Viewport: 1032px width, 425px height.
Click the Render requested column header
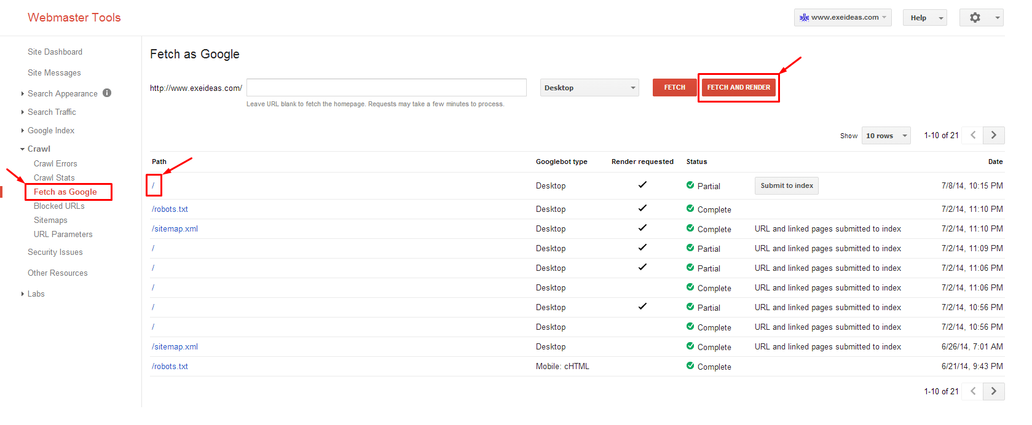(x=642, y=162)
